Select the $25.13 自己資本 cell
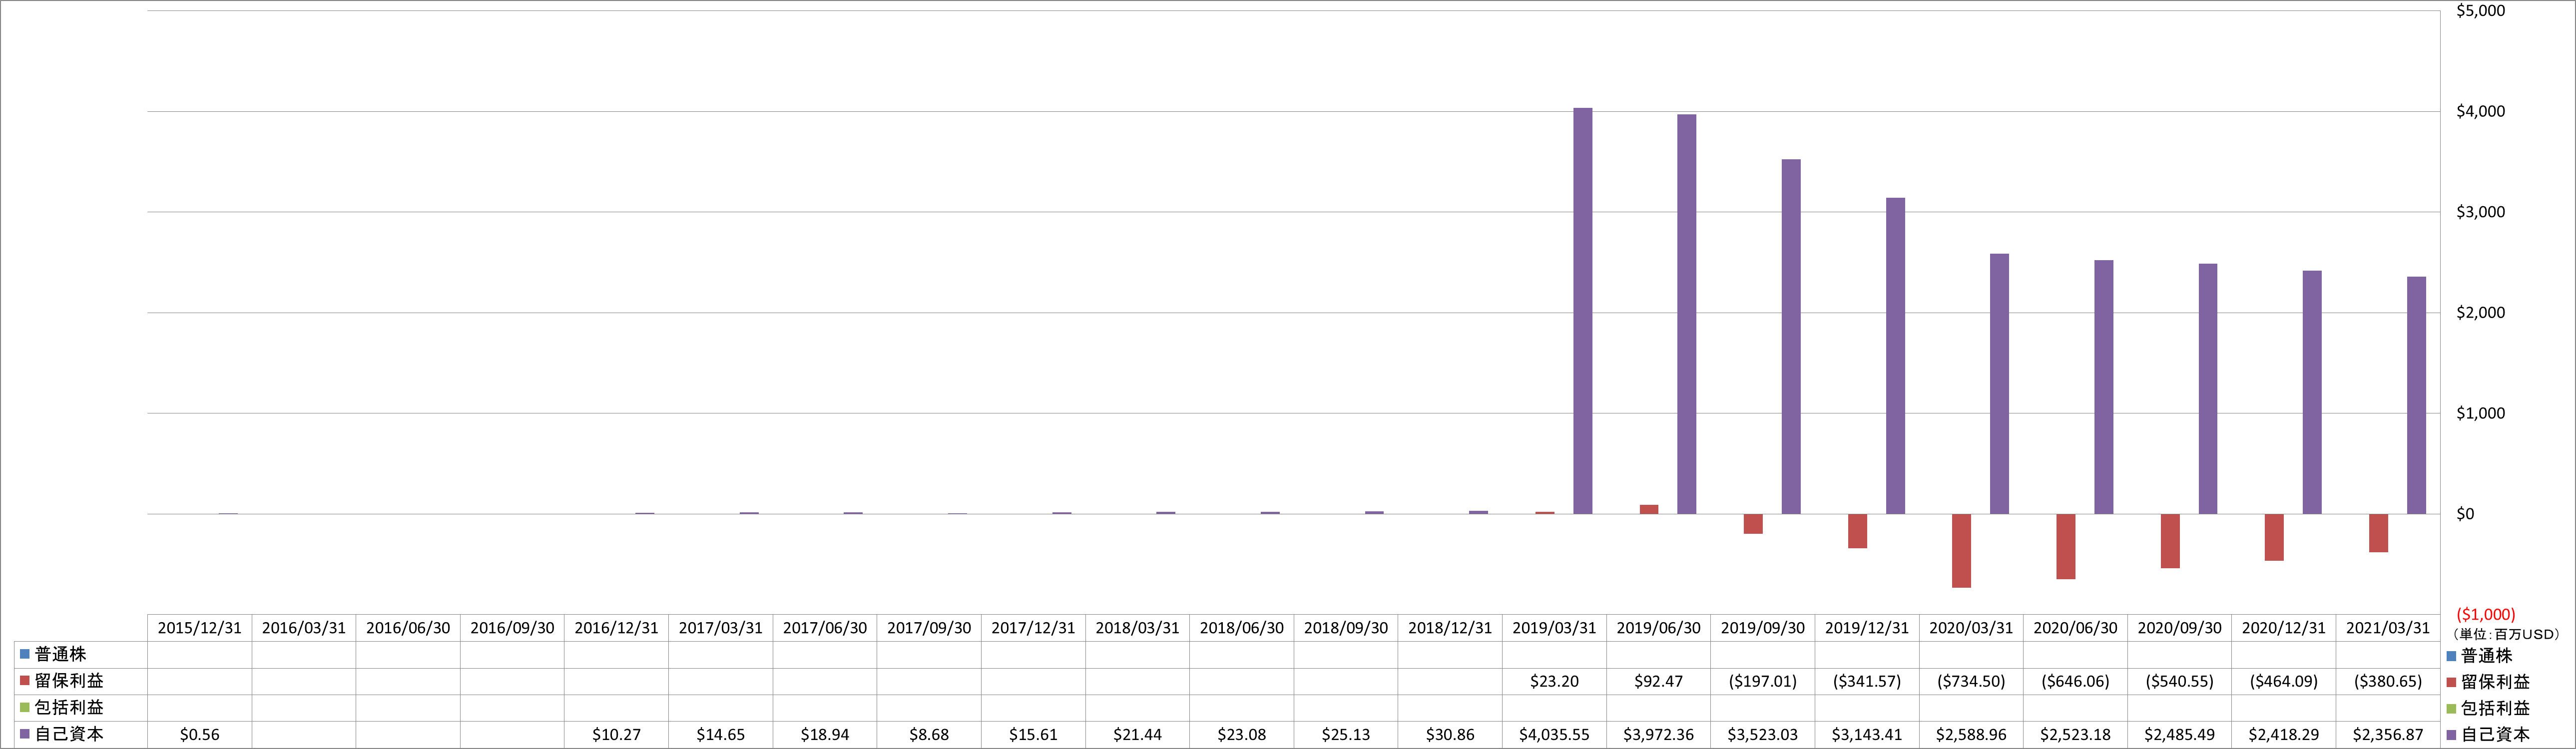 [1346, 735]
